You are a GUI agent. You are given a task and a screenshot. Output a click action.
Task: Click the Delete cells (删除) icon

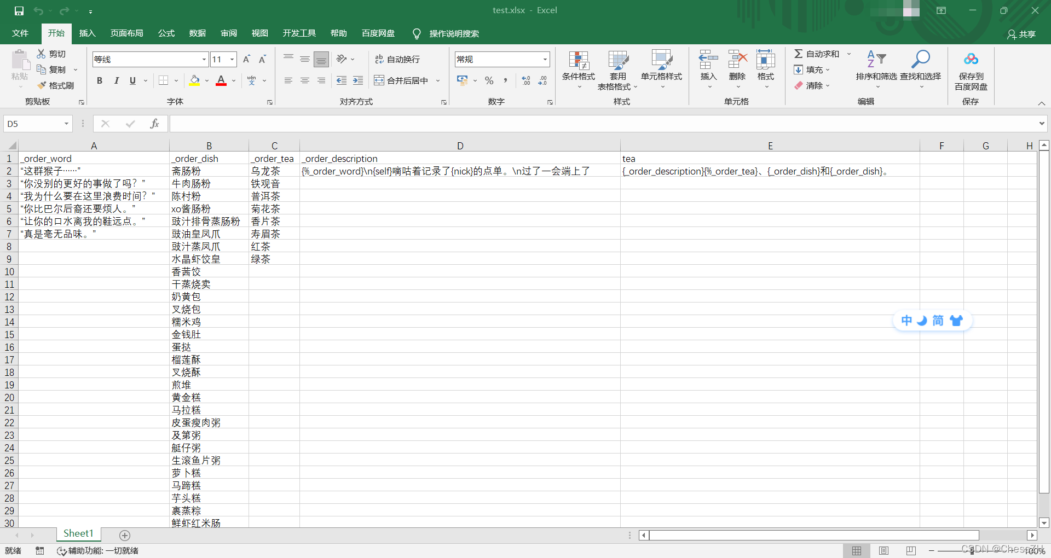(x=737, y=60)
